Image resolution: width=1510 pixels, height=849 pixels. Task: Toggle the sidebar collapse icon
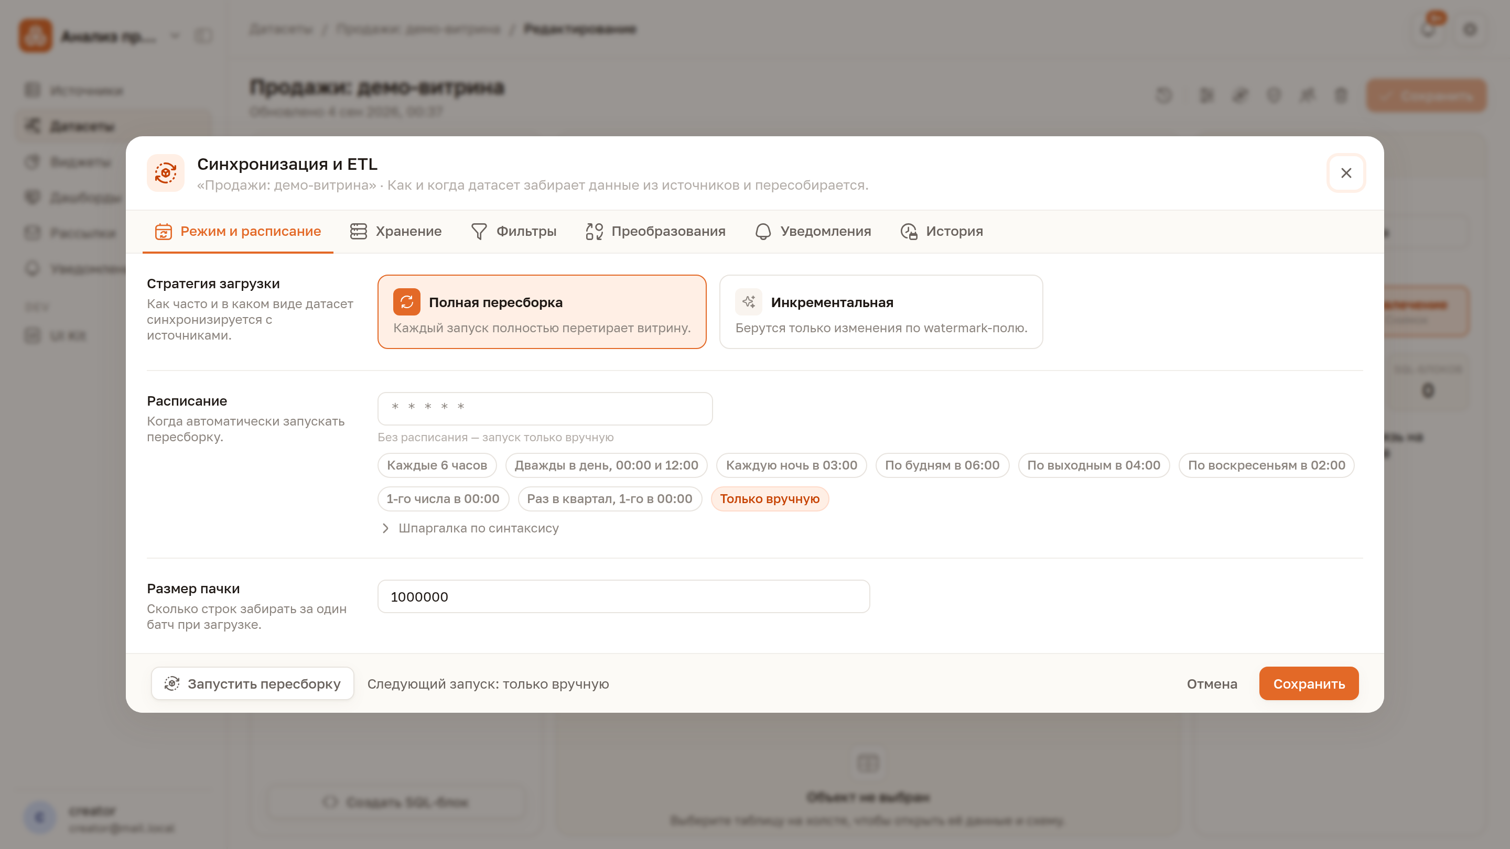click(x=203, y=36)
